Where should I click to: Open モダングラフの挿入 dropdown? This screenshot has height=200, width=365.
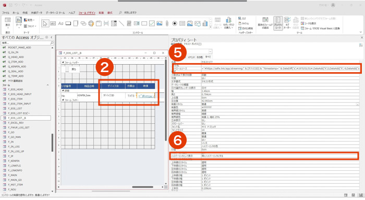(x=228, y=23)
